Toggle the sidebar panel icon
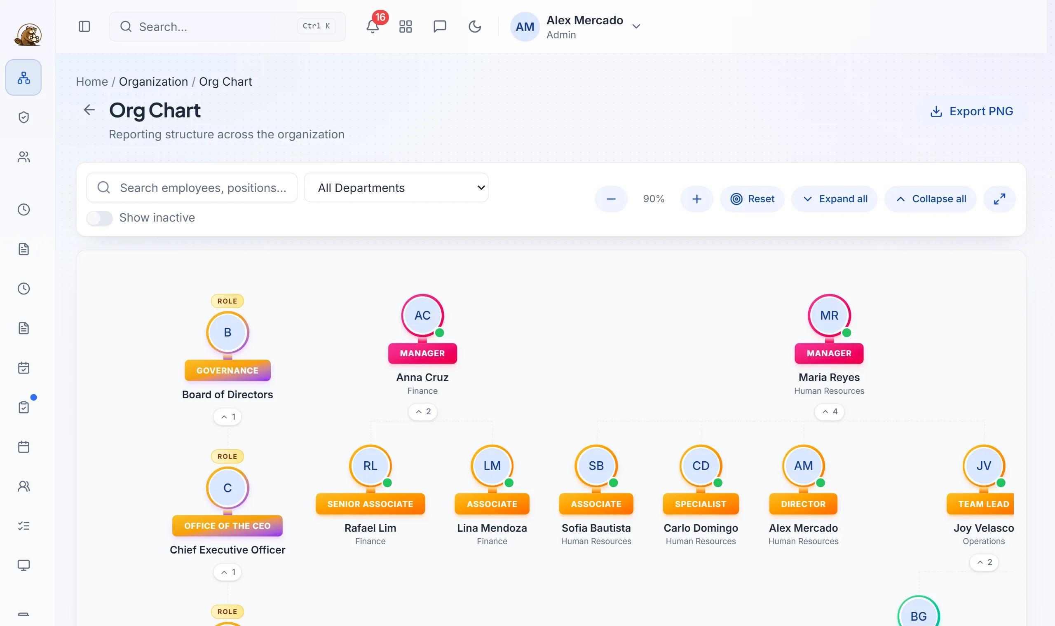The height and width of the screenshot is (626, 1055). click(84, 27)
